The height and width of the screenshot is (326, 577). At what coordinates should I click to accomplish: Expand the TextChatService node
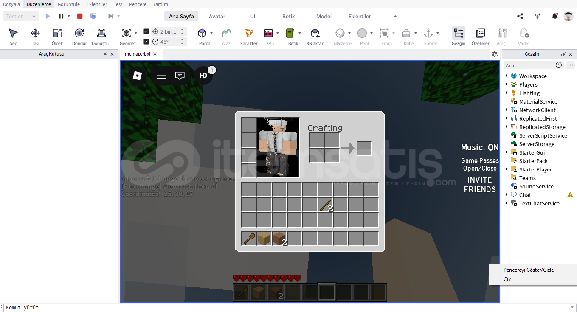tap(507, 203)
